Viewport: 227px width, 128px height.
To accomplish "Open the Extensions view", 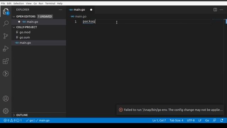I will click(x=6, y=61).
